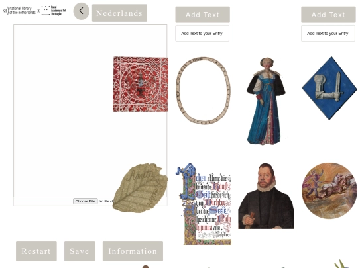This screenshot has width=358, height=268.
Task: Select the woman in blue dress figure
Action: tap(267, 101)
